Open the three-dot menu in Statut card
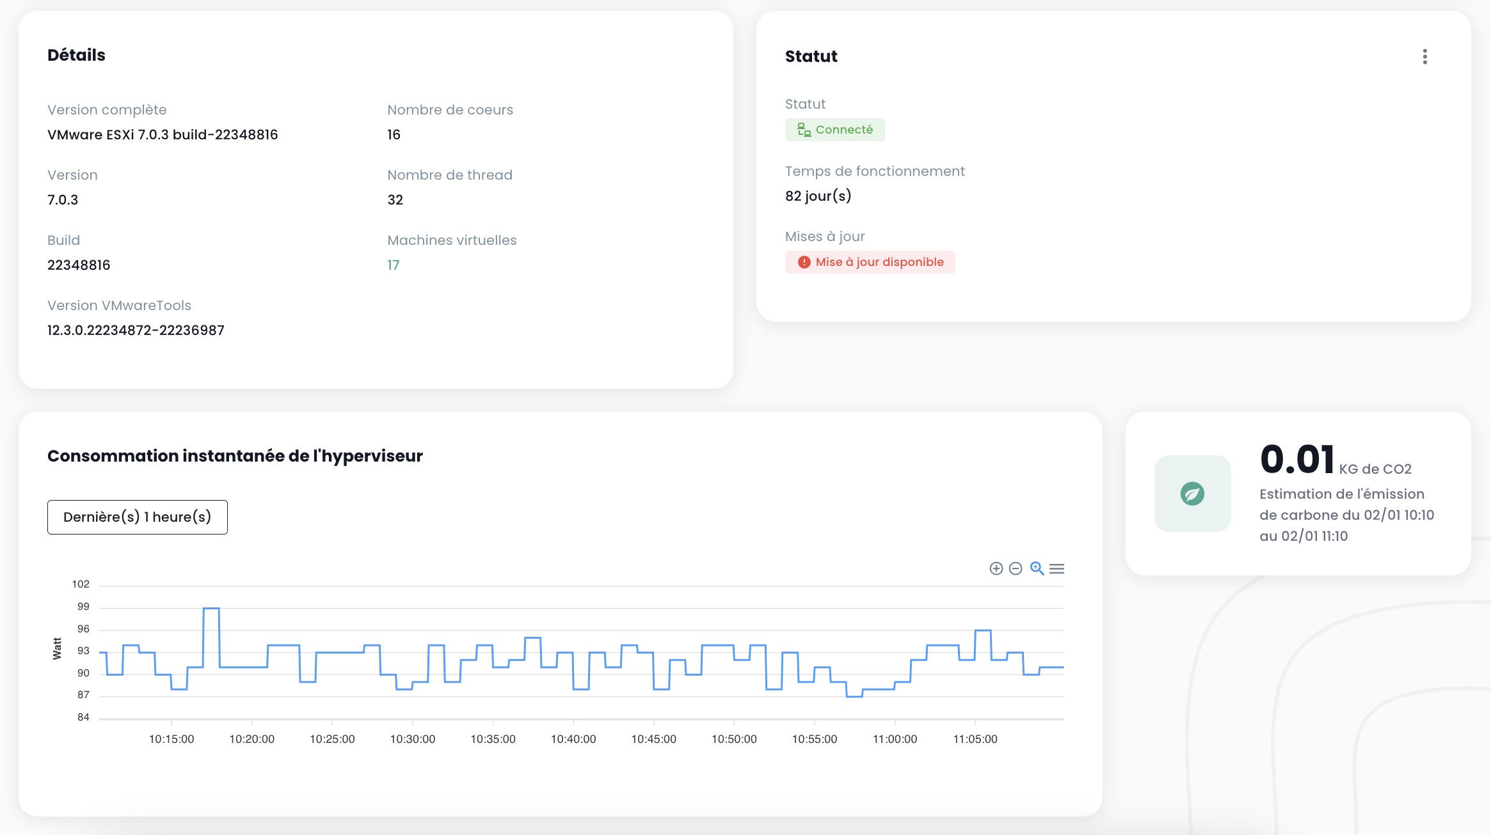The height and width of the screenshot is (835, 1491). click(x=1424, y=57)
